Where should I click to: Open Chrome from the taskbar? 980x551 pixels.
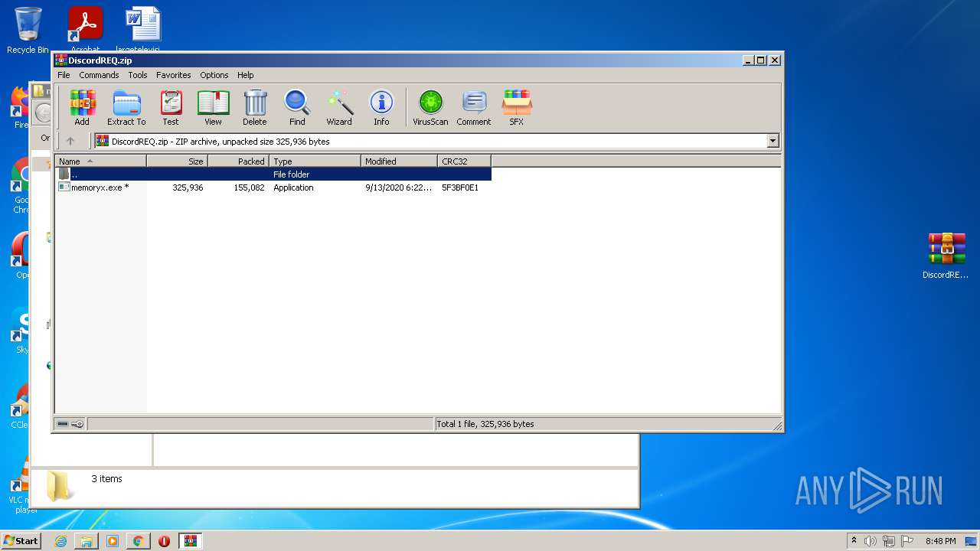[x=138, y=541]
